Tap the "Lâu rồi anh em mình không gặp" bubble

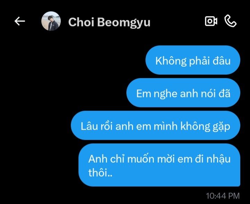(156, 125)
